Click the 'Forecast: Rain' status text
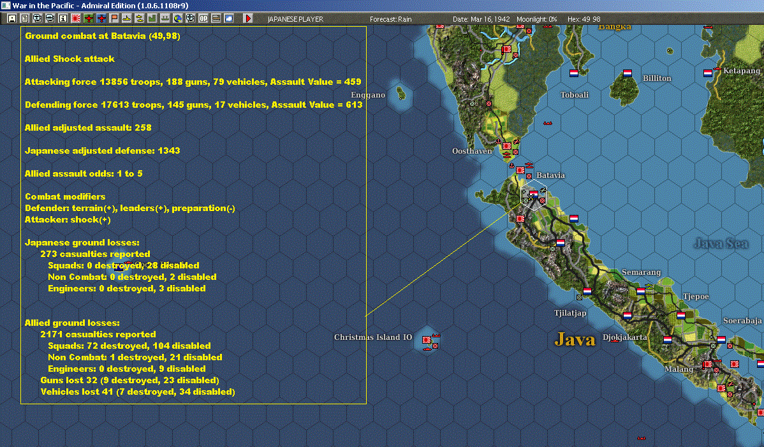 [391, 20]
